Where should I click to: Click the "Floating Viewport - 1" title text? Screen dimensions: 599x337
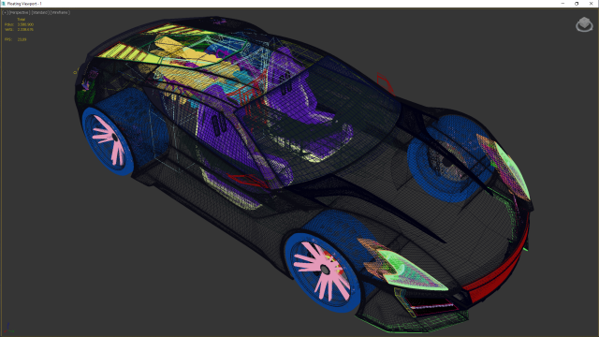tap(24, 4)
